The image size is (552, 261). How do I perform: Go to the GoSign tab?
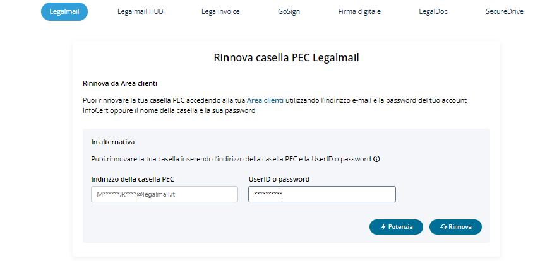[x=290, y=11]
